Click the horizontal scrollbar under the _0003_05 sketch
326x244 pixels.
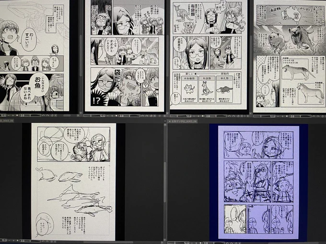point(108,242)
